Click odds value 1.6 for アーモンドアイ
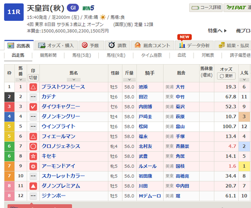 [232, 166]
